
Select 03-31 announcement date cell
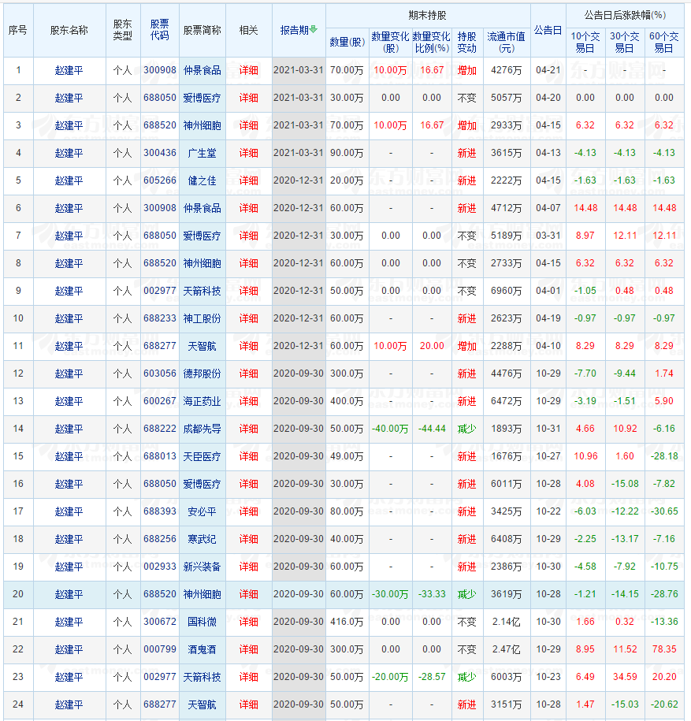(x=548, y=236)
